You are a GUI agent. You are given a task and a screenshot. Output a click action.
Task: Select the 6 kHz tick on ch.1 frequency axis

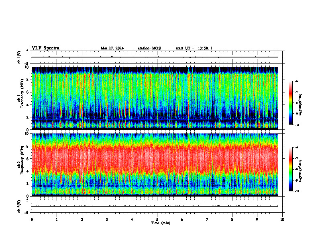click(28, 92)
